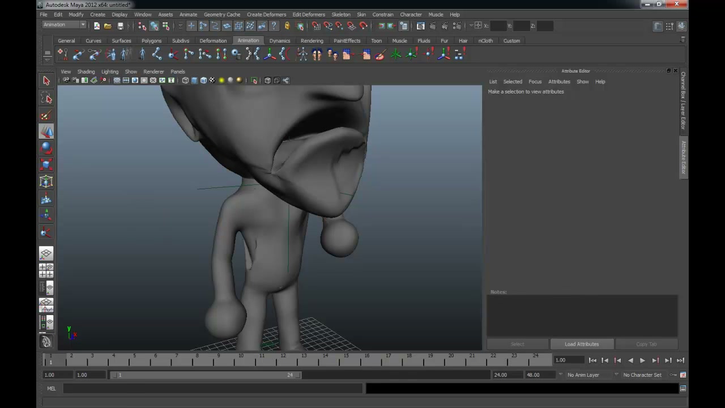Screen dimensions: 725x408
Task: Click the four-view layout icon
Action: 46,270
